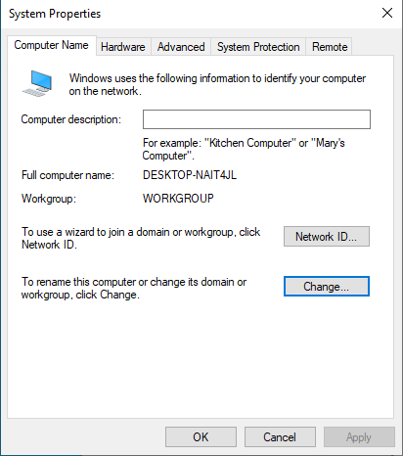Viewport: 403px width, 456px height.
Task: Click the Computer description label
Action: 71,119
